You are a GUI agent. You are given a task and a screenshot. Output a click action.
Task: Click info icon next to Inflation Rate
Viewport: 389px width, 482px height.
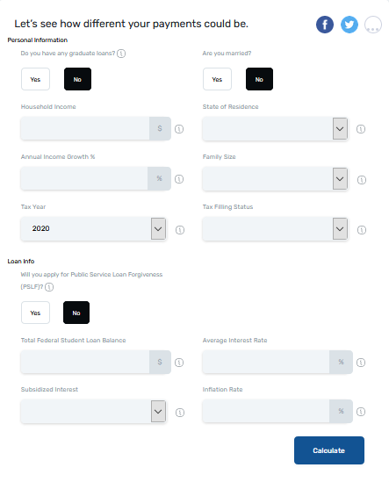tap(361, 411)
